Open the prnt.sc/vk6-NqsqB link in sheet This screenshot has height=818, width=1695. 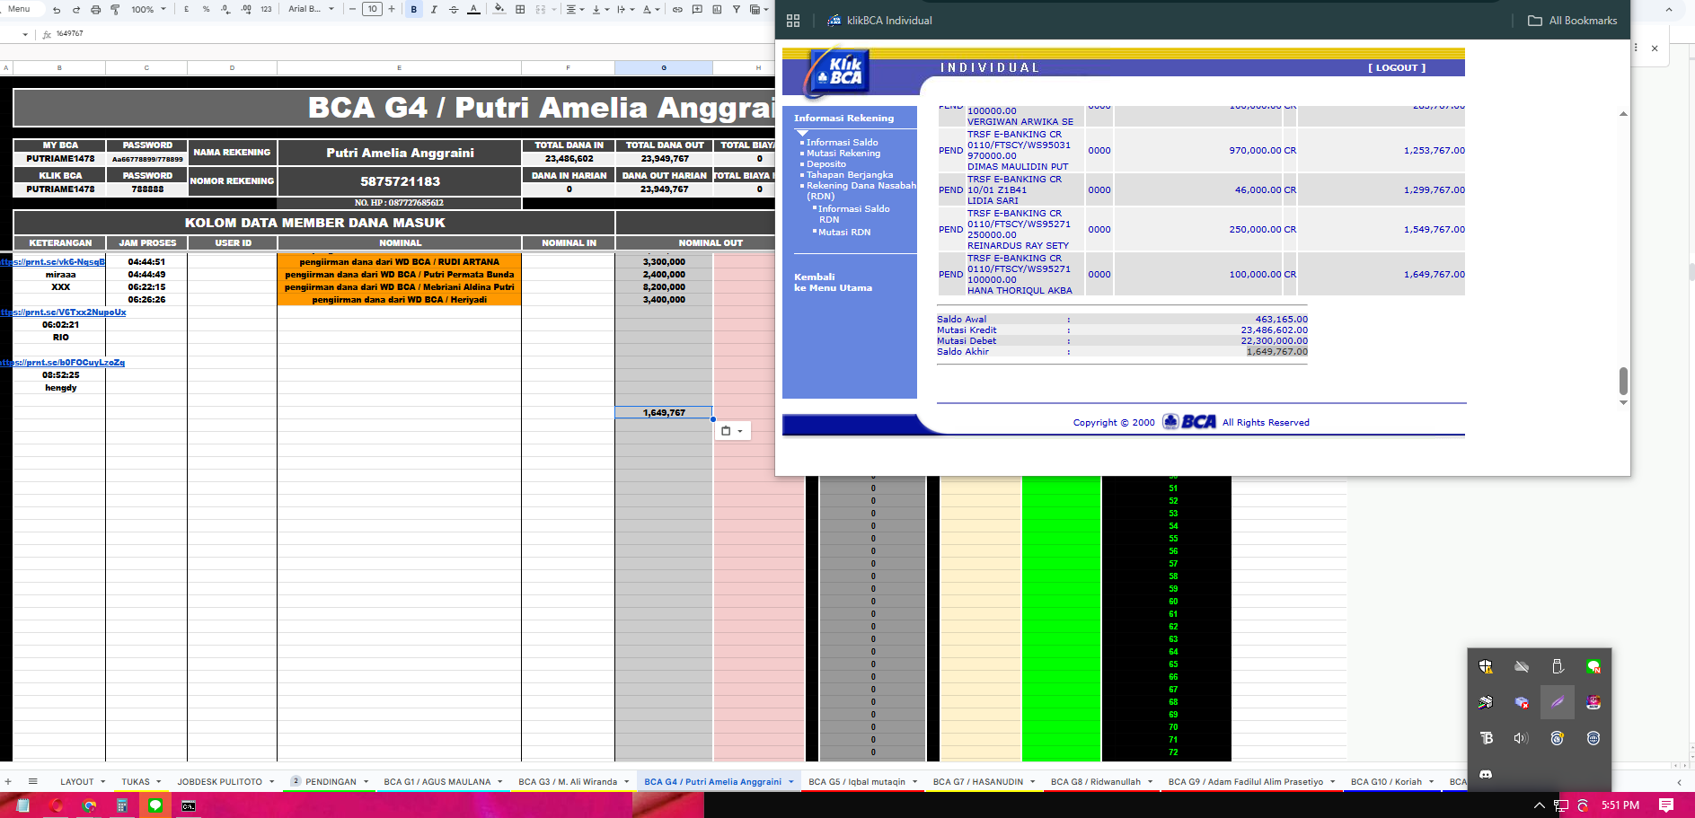point(53,262)
